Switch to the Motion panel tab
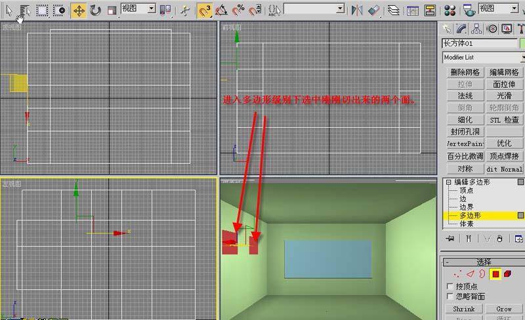The height and width of the screenshot is (320, 525). coord(492,29)
